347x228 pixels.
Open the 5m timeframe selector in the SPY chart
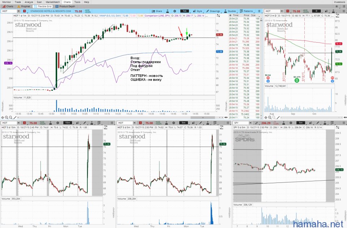[x=300, y=123]
